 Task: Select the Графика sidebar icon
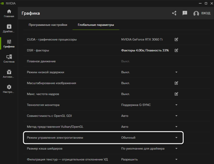click(9, 44)
